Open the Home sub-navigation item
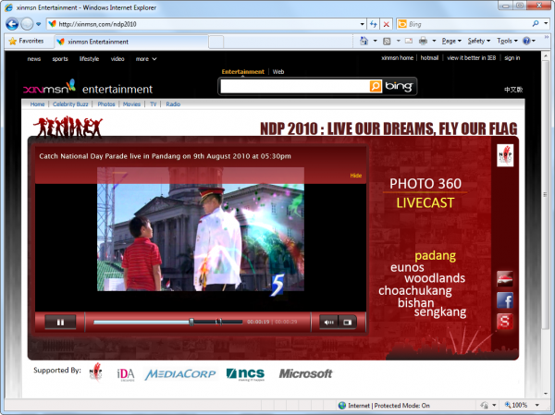The image size is (555, 415). click(x=37, y=104)
